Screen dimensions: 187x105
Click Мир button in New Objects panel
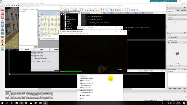coord(178,10)
